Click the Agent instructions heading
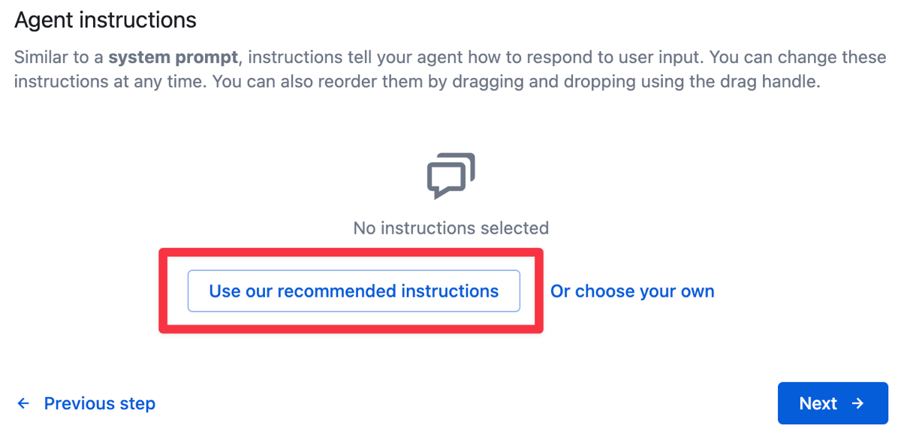 tap(105, 20)
